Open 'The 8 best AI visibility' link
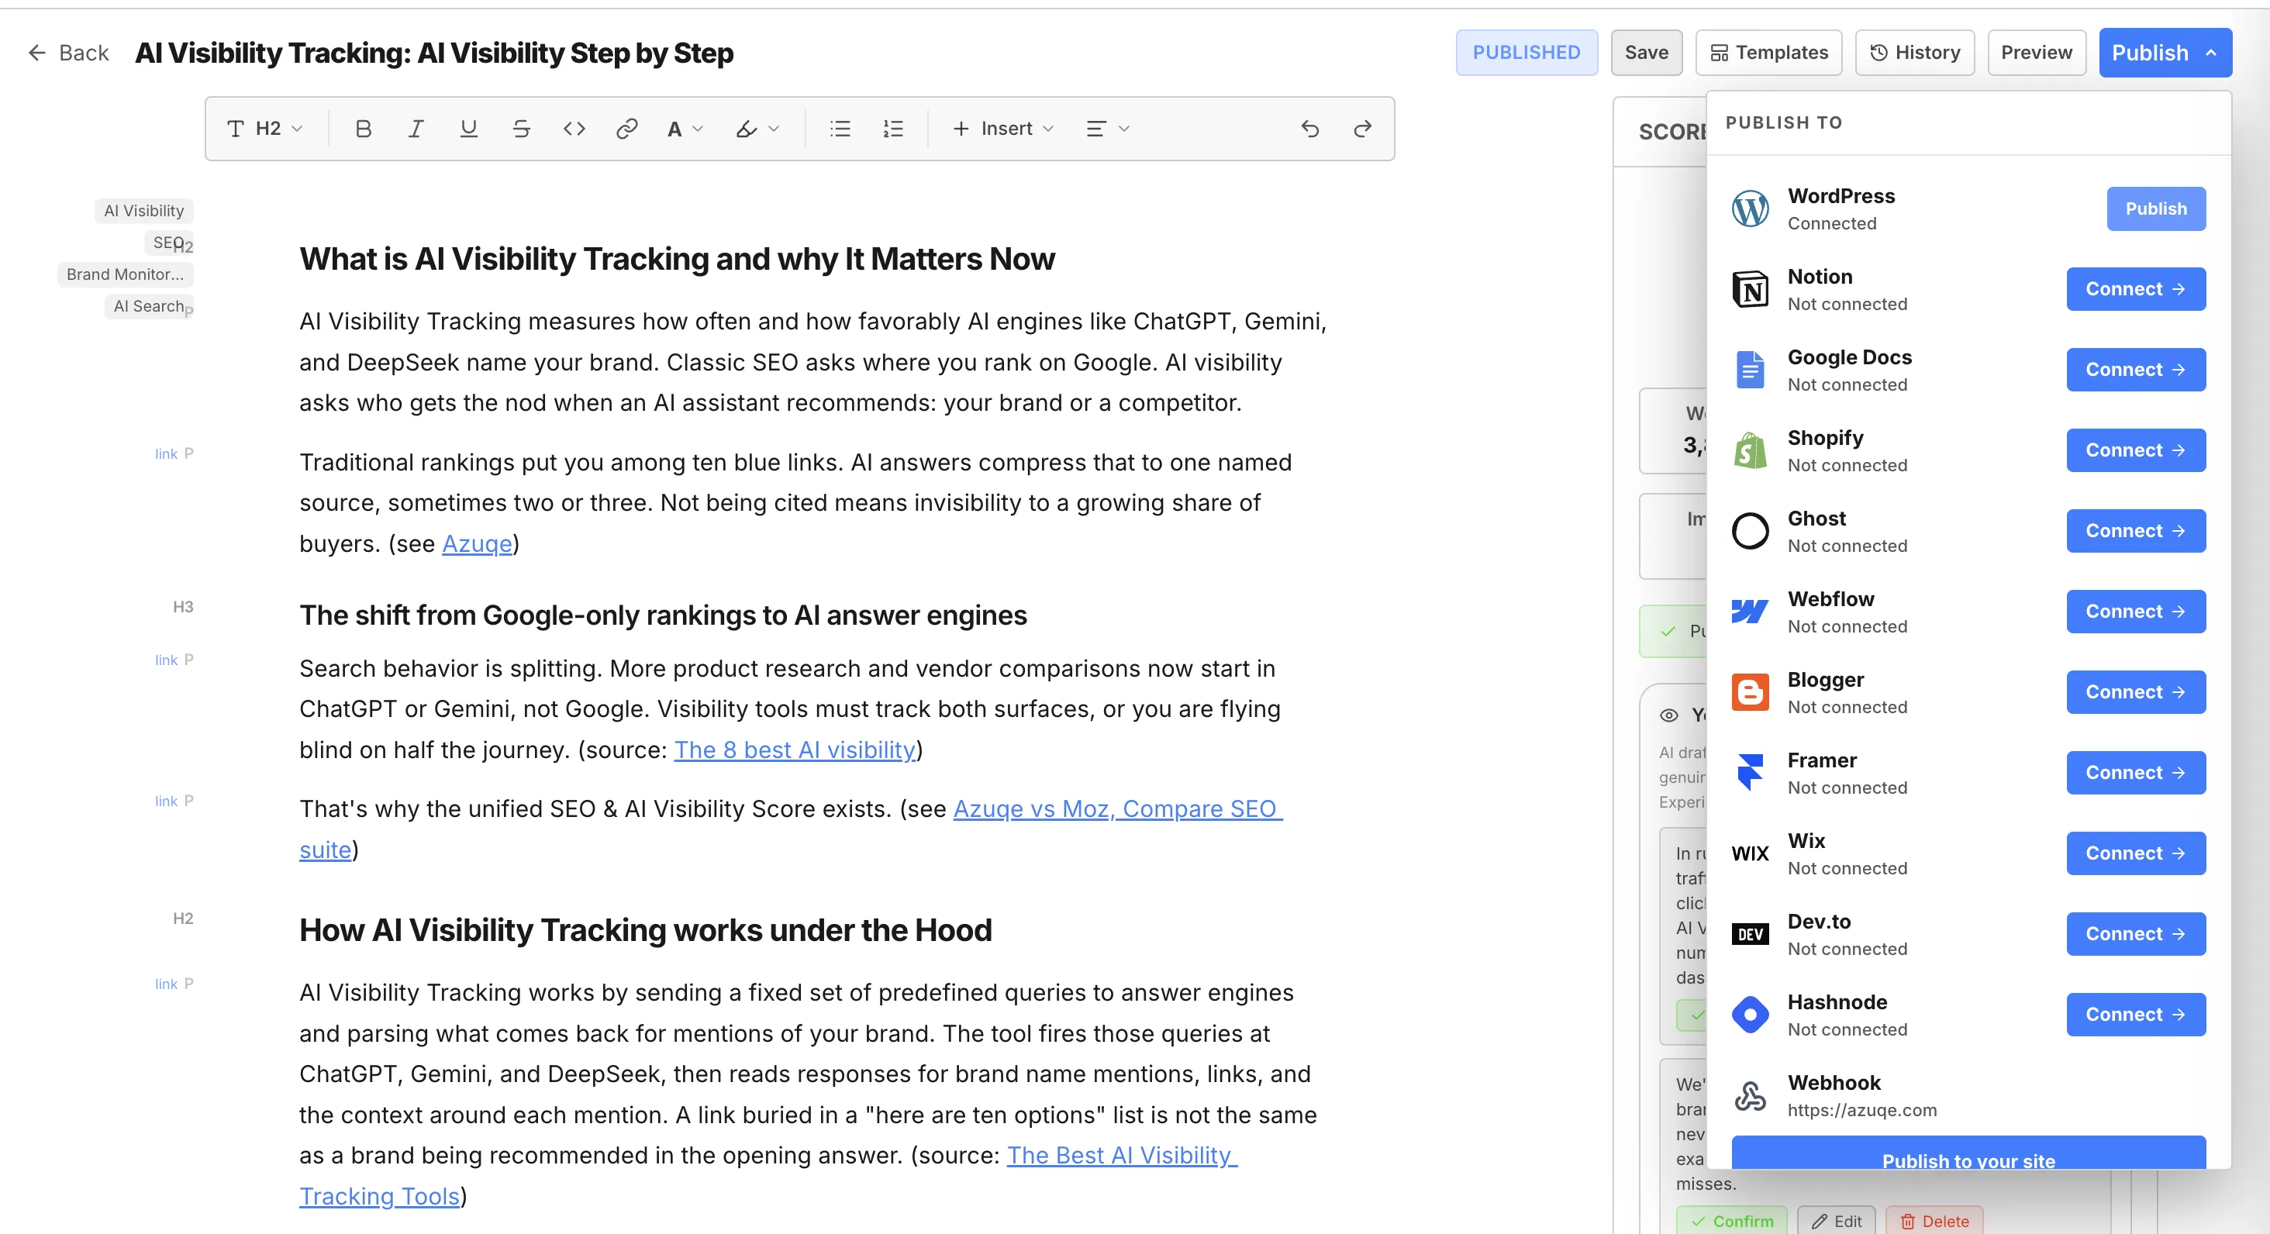This screenshot has width=2270, height=1234. (x=795, y=750)
